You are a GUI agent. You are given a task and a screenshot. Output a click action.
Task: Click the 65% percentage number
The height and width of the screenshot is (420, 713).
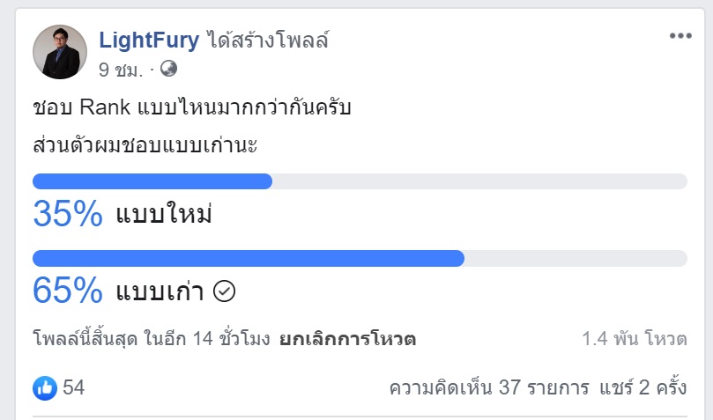pyautogui.click(x=68, y=291)
